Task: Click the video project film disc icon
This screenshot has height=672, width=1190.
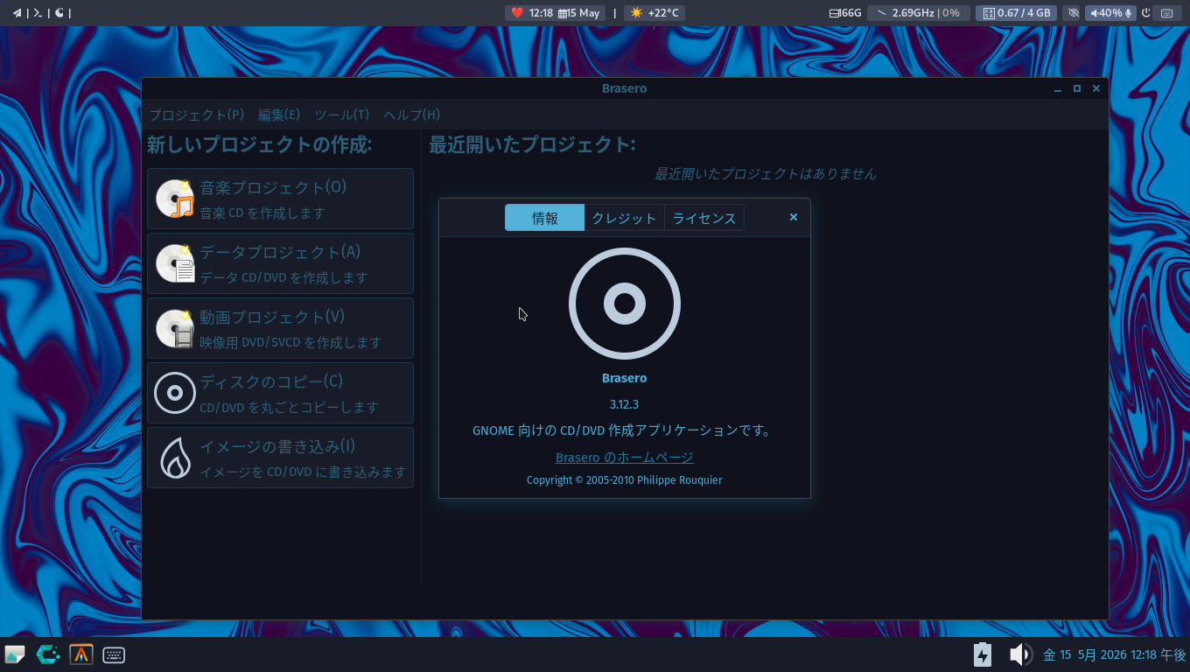Action: [x=175, y=328]
